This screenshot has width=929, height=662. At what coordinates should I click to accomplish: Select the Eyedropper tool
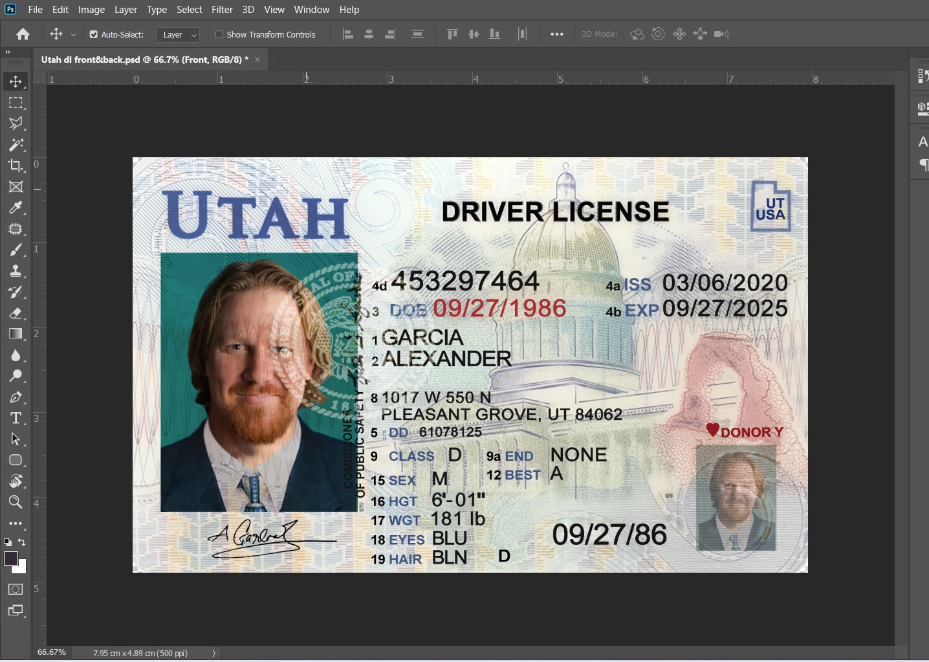pos(16,208)
